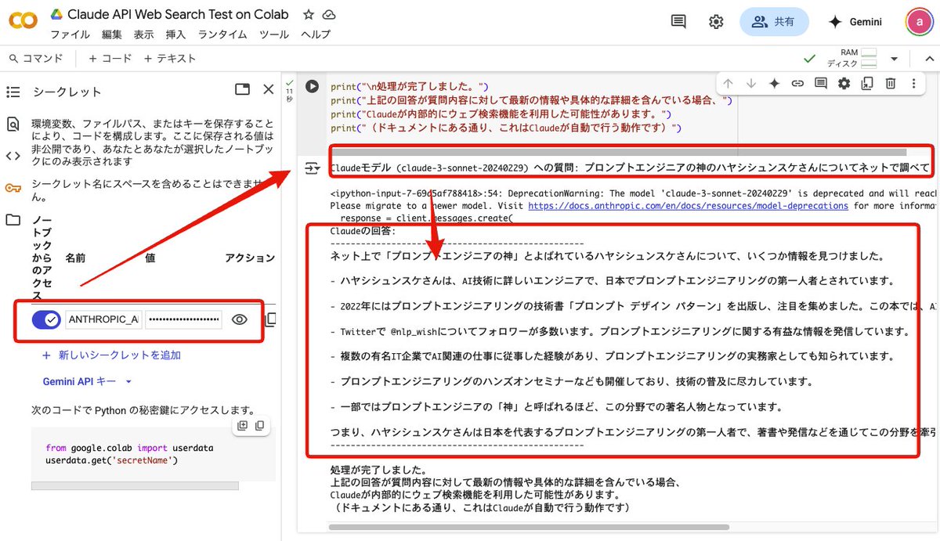Image resolution: width=940 pixels, height=541 pixels.
Task: Close the secrets panel
Action: [269, 90]
